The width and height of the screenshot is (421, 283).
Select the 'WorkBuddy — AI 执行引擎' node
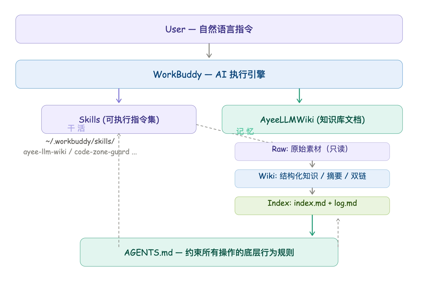(209, 74)
